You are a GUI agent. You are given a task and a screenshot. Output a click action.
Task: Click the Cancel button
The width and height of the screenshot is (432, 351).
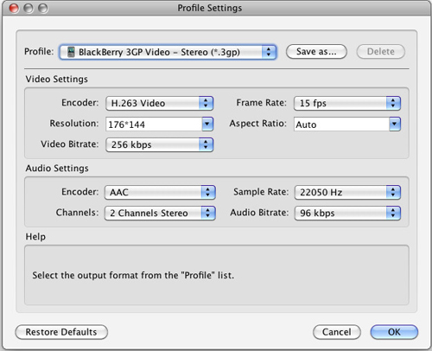point(337,332)
